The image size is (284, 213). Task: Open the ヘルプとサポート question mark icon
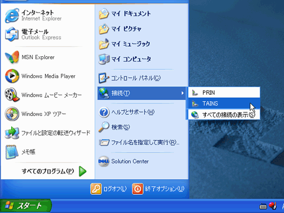(x=104, y=112)
